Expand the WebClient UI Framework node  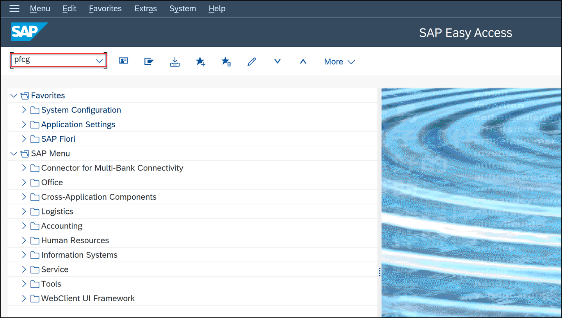pyautogui.click(x=24, y=299)
